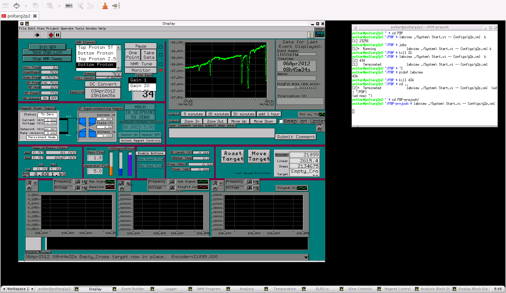Click the PolyFit Curve red plot legend icon
506x293 pixels.
(203, 187)
